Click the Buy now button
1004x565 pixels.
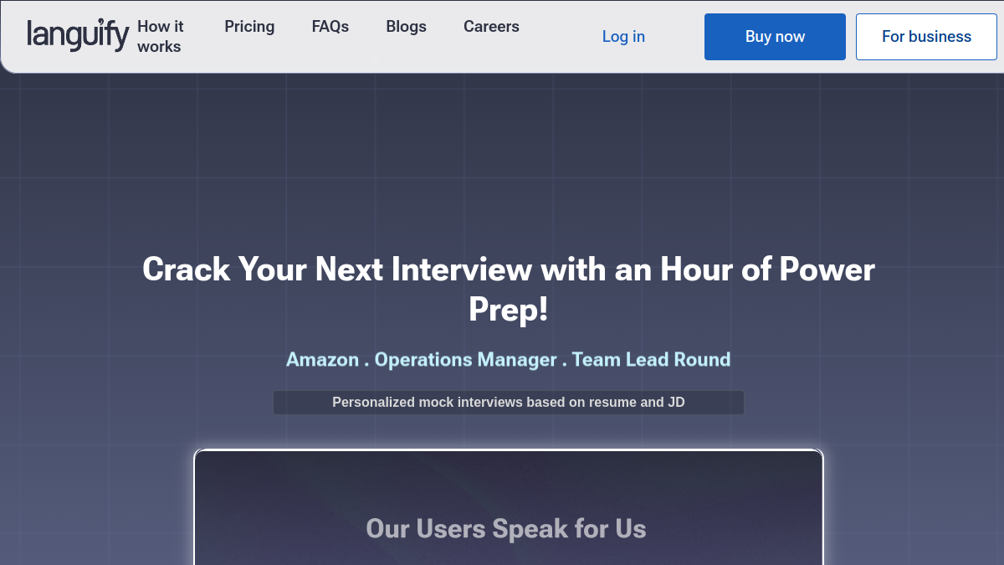coord(775,37)
